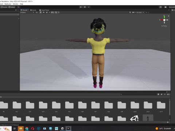This screenshot has height=131, width=175.
Task: Open the scene camera settings dropdown
Action: click(x=134, y=12)
